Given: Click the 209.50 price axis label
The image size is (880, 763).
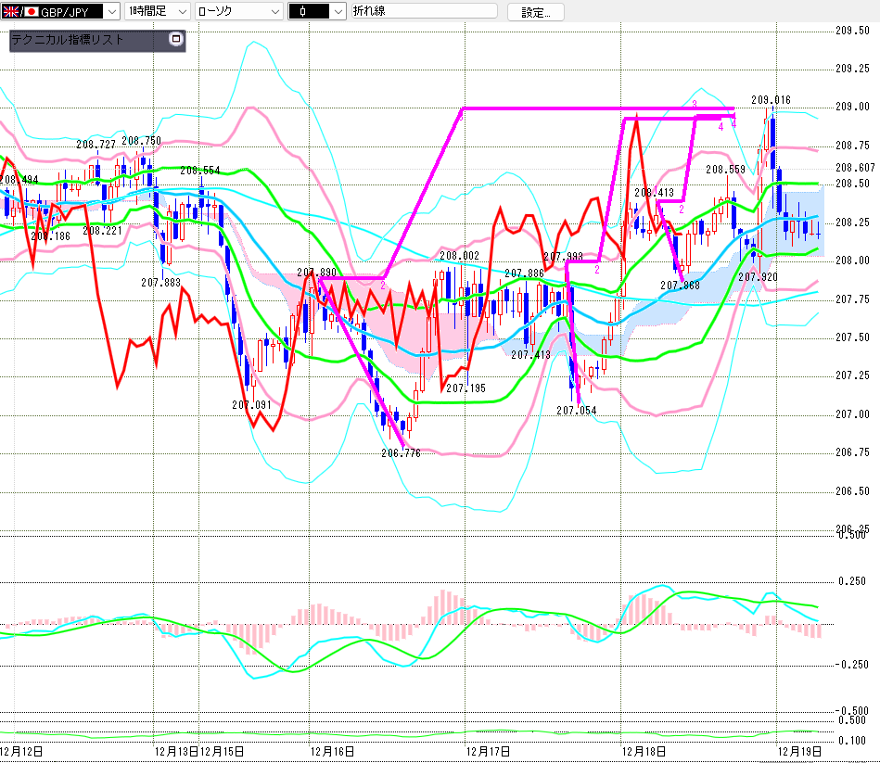Looking at the screenshot, I should tap(851, 31).
